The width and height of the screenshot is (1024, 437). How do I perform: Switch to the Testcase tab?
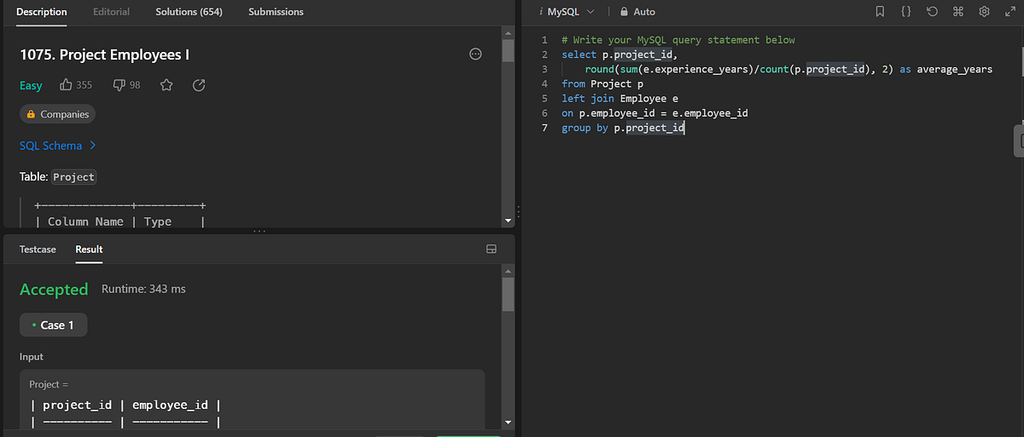click(x=38, y=250)
